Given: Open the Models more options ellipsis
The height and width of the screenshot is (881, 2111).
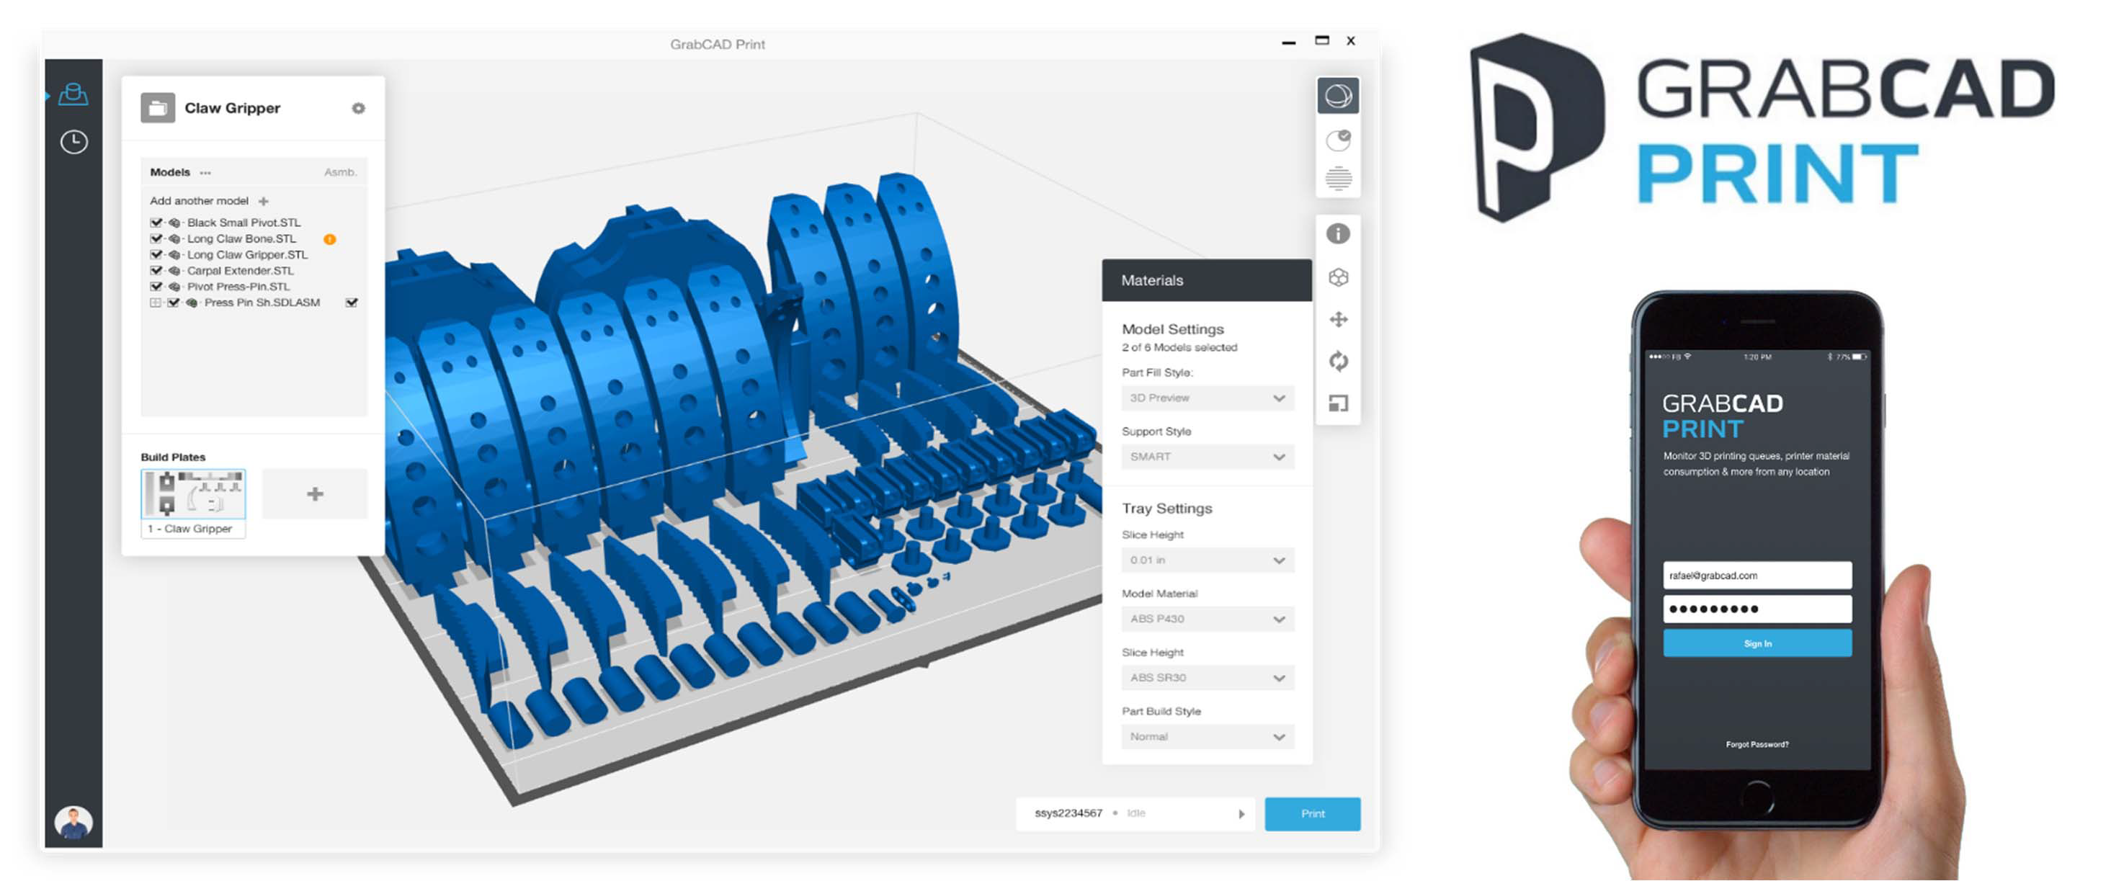Looking at the screenshot, I should [x=205, y=172].
